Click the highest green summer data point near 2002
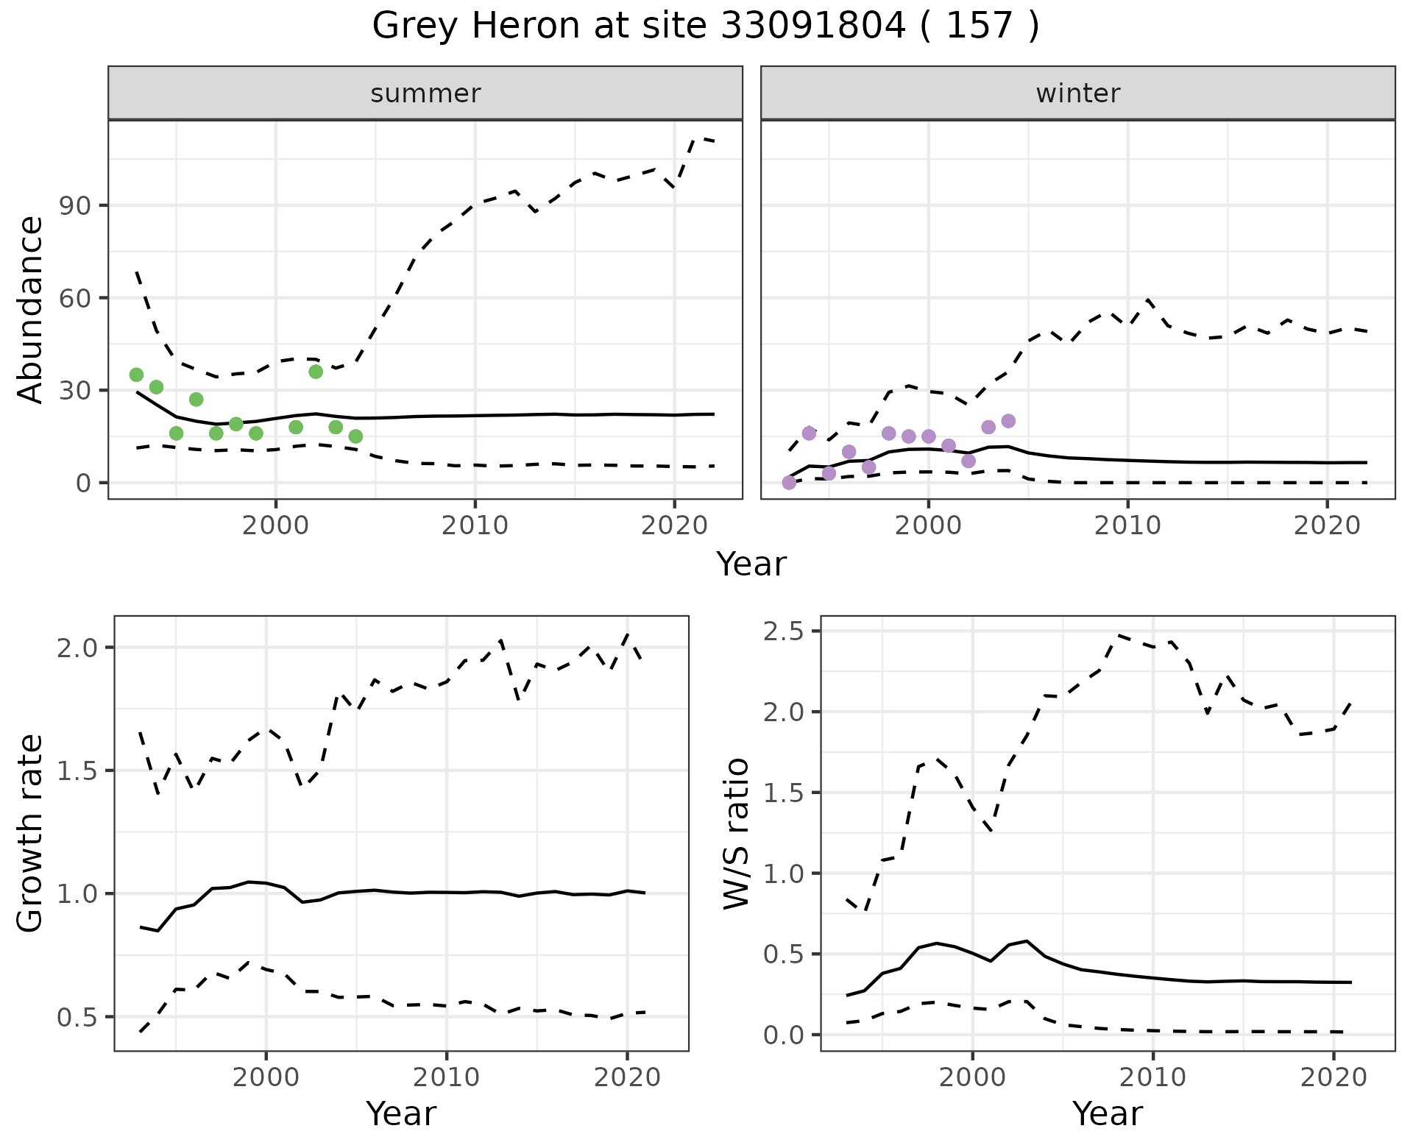The height and width of the screenshot is (1148, 1413). click(316, 372)
